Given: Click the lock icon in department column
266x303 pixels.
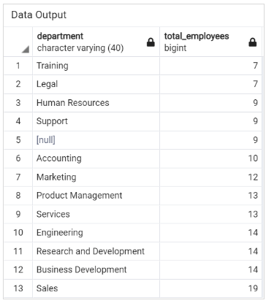Looking at the screenshot, I should pos(151,42).
